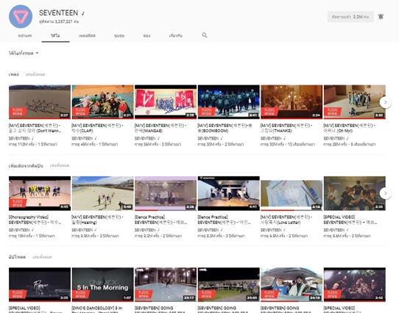
Task: Click the CLAP music video title
Action: 97,128
